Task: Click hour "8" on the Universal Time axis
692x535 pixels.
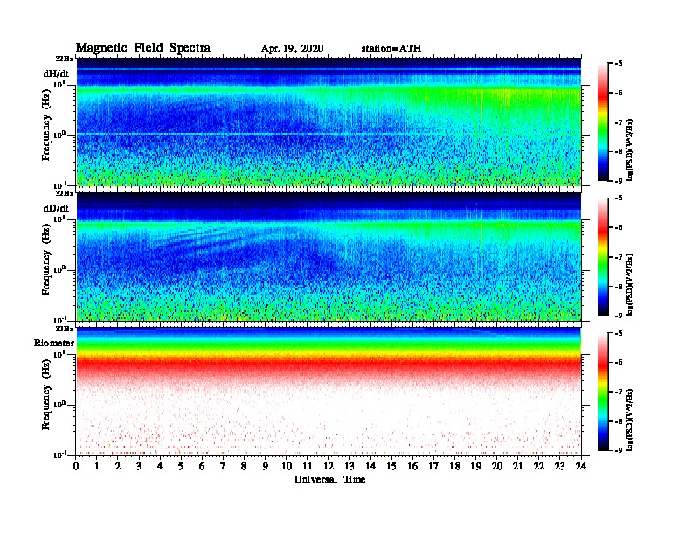Action: (x=244, y=466)
